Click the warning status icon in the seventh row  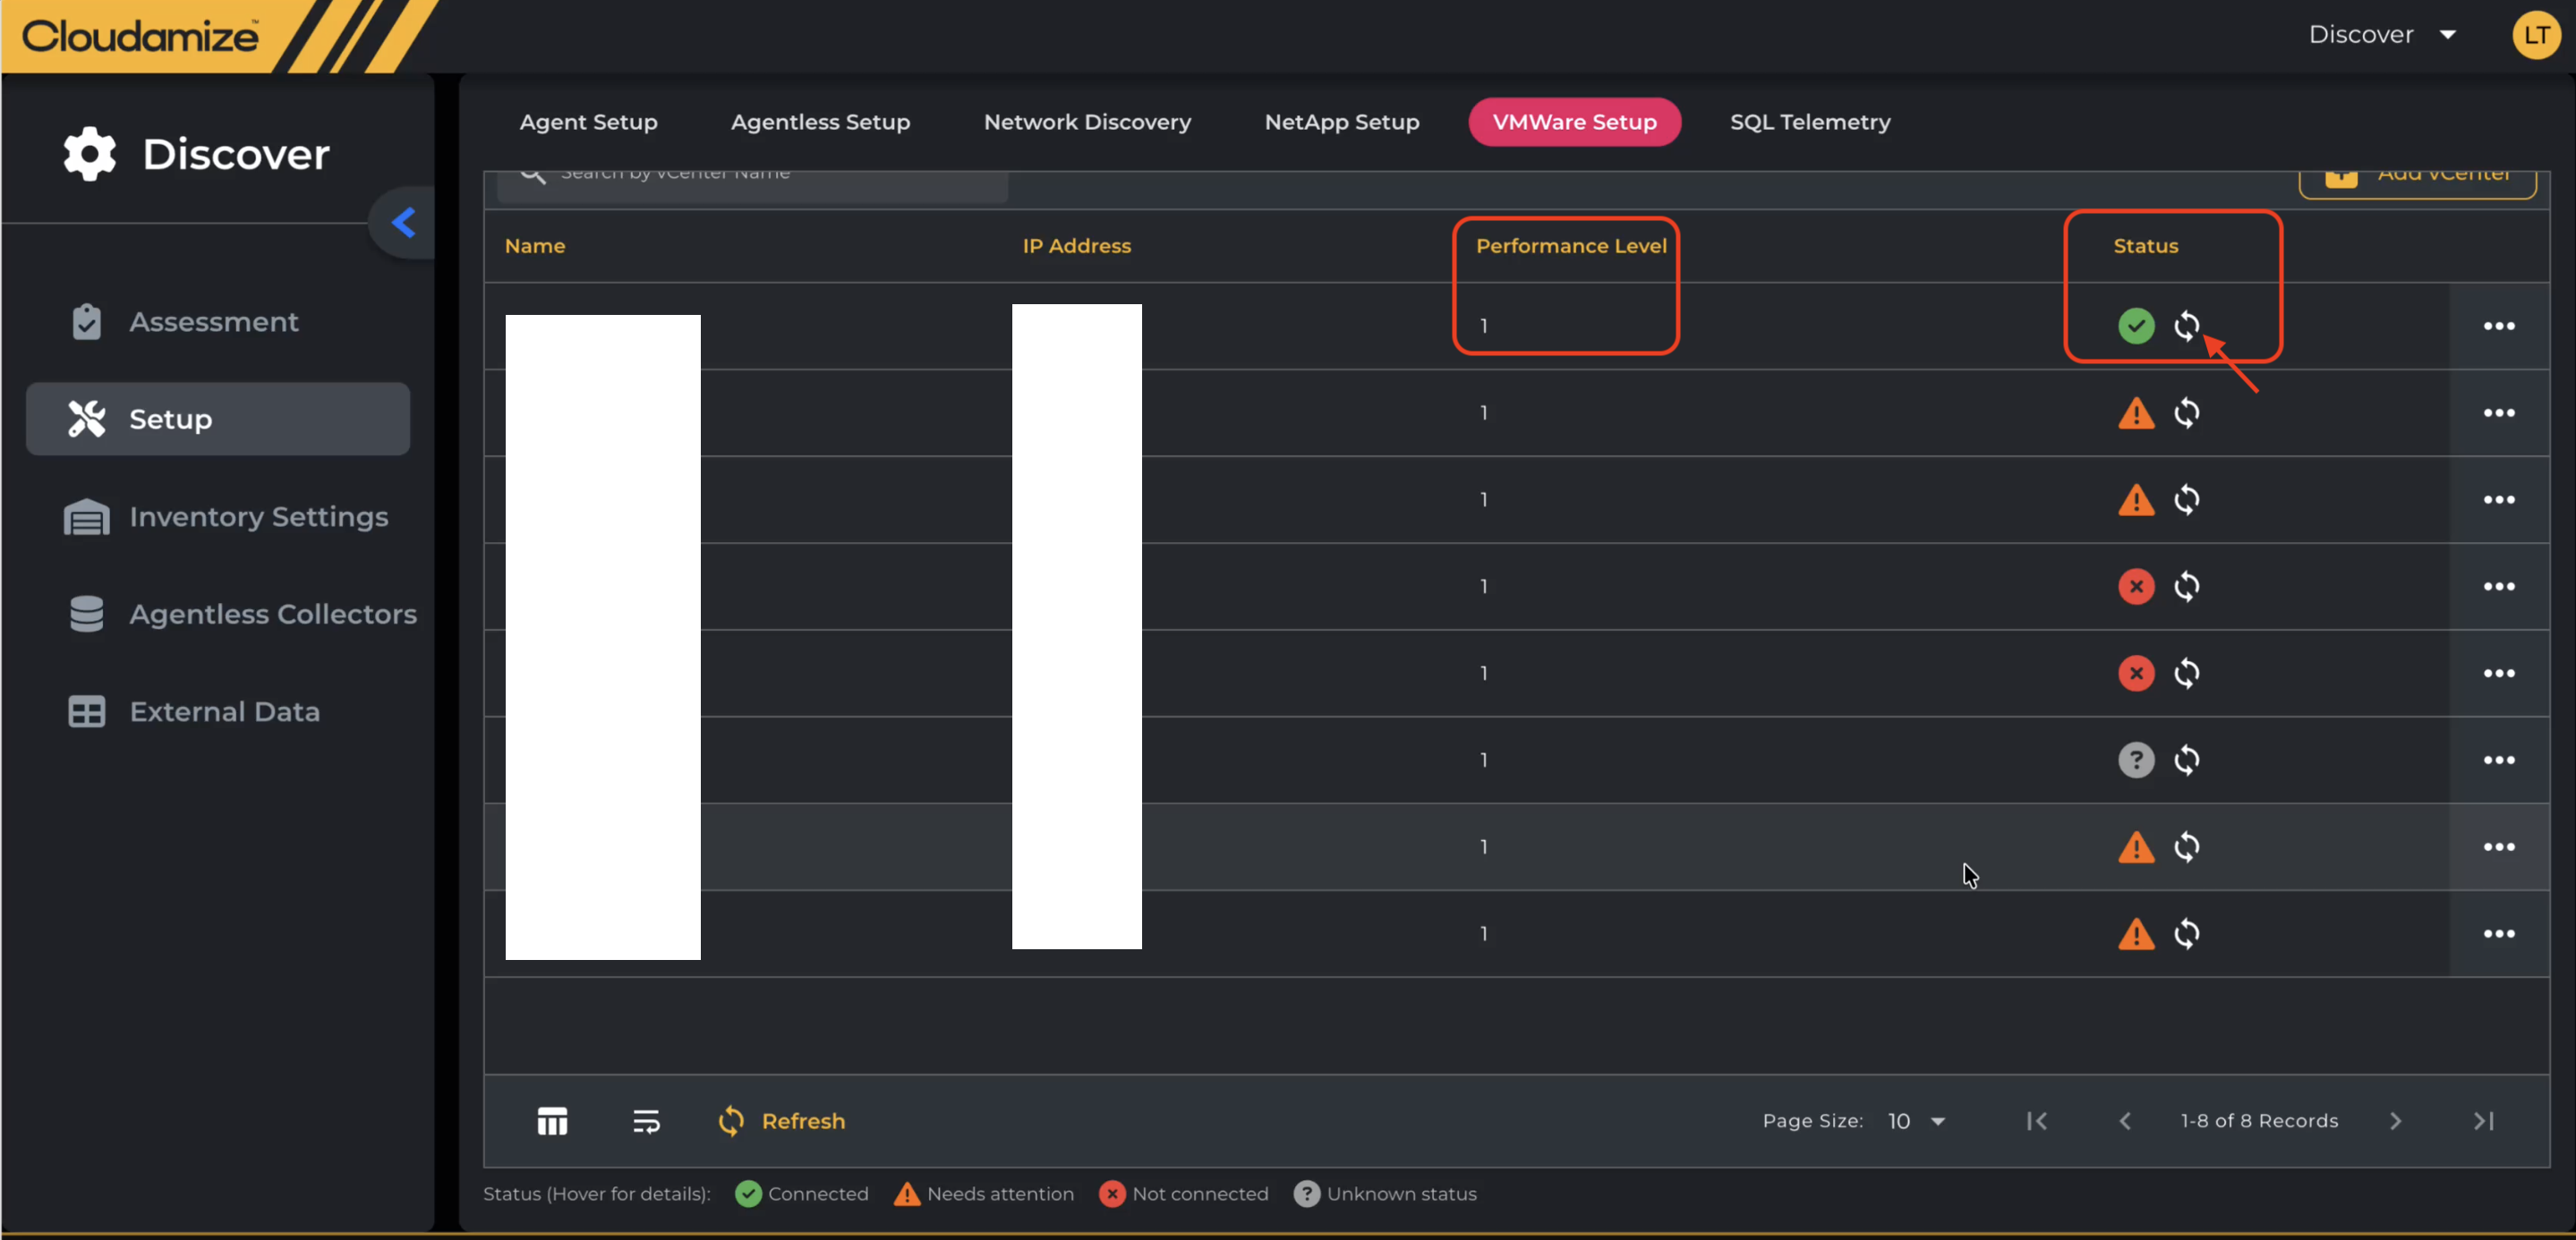[x=2136, y=847]
